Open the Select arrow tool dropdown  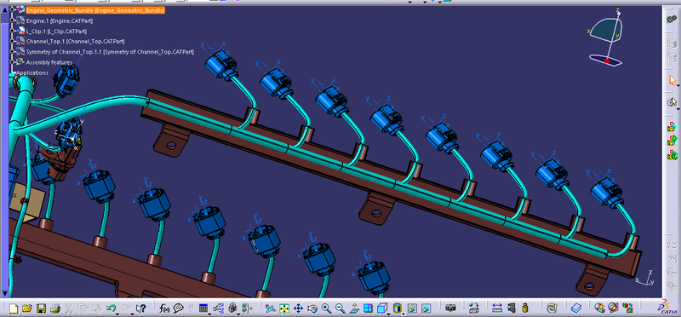(678, 86)
